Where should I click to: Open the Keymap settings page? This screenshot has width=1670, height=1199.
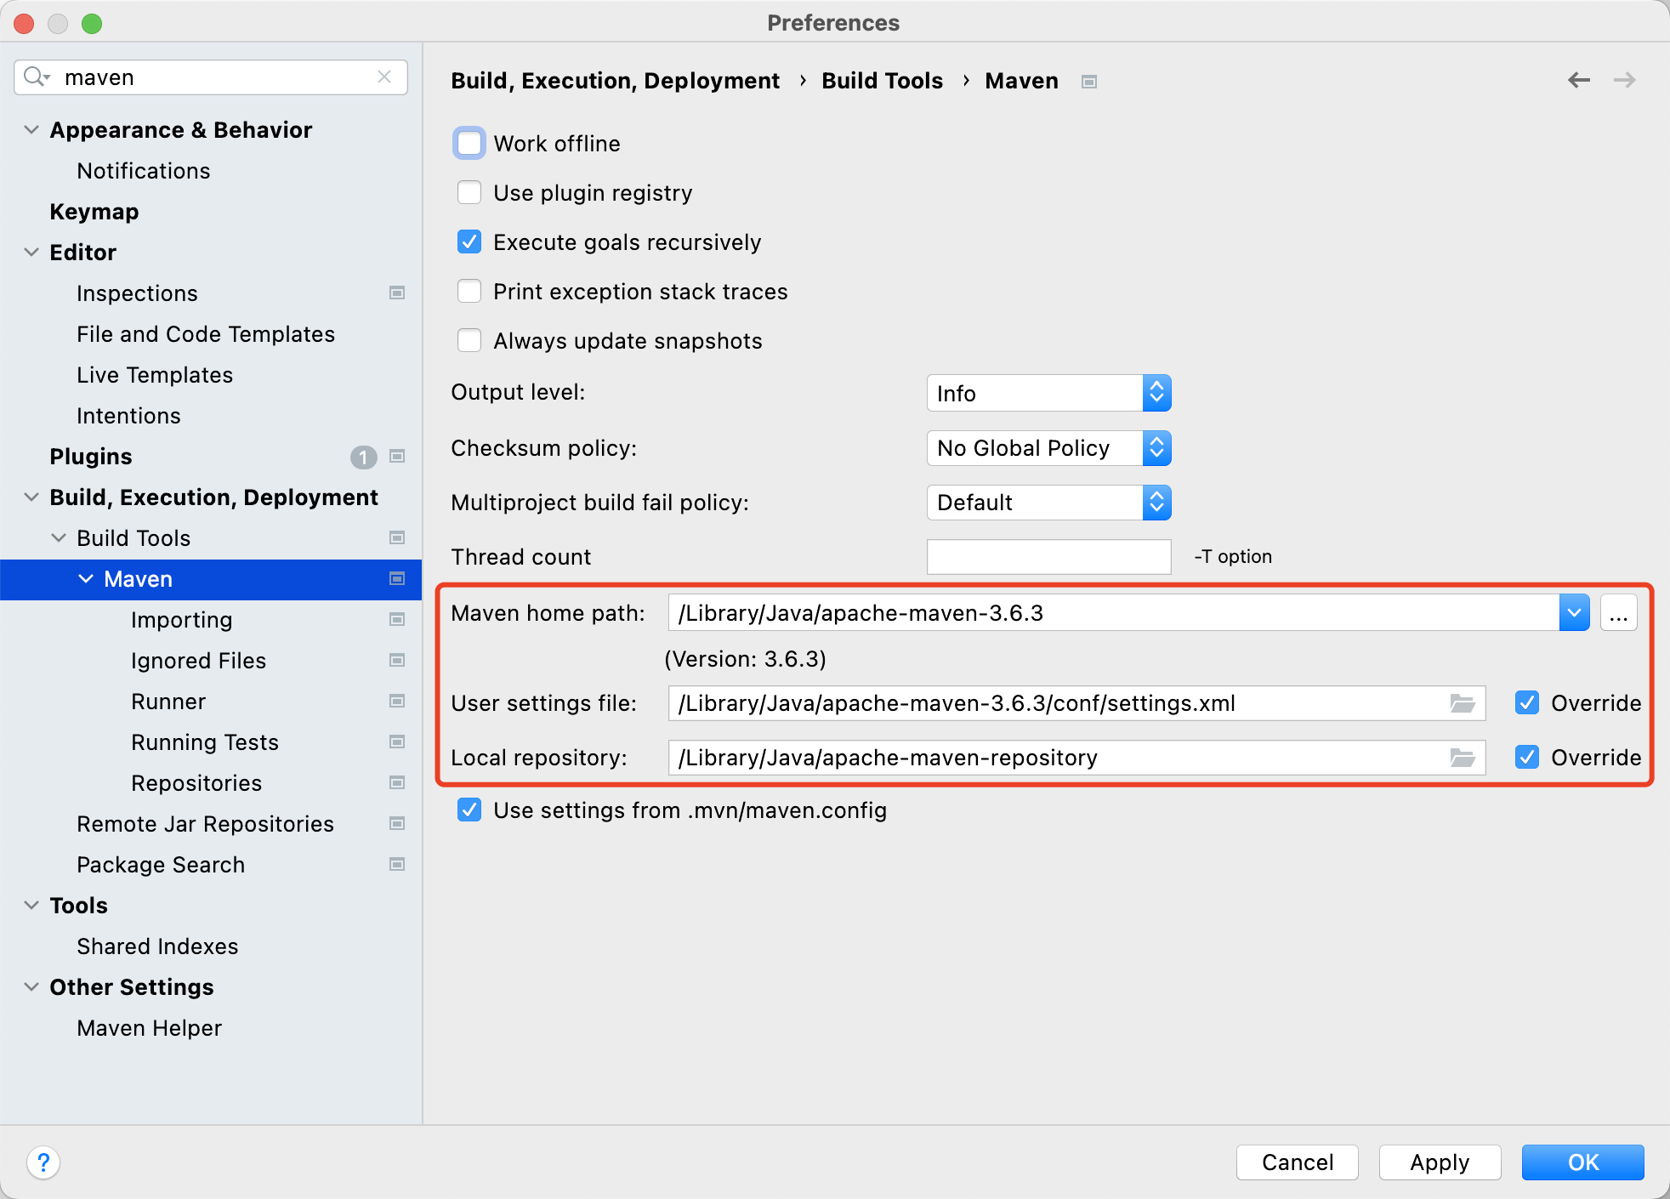pyautogui.click(x=94, y=212)
